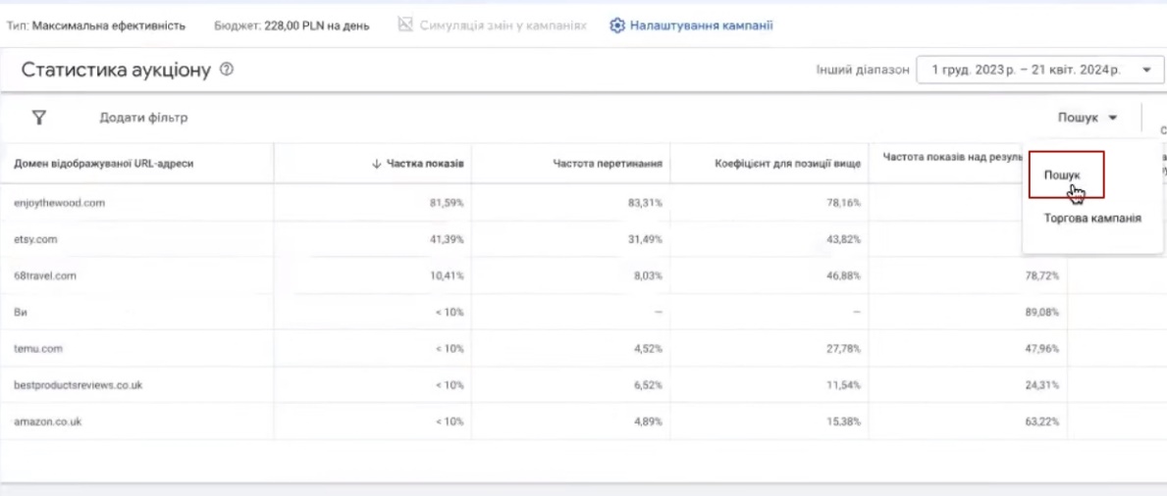
Task: Open the date range dropdown
Action: click(1036, 71)
